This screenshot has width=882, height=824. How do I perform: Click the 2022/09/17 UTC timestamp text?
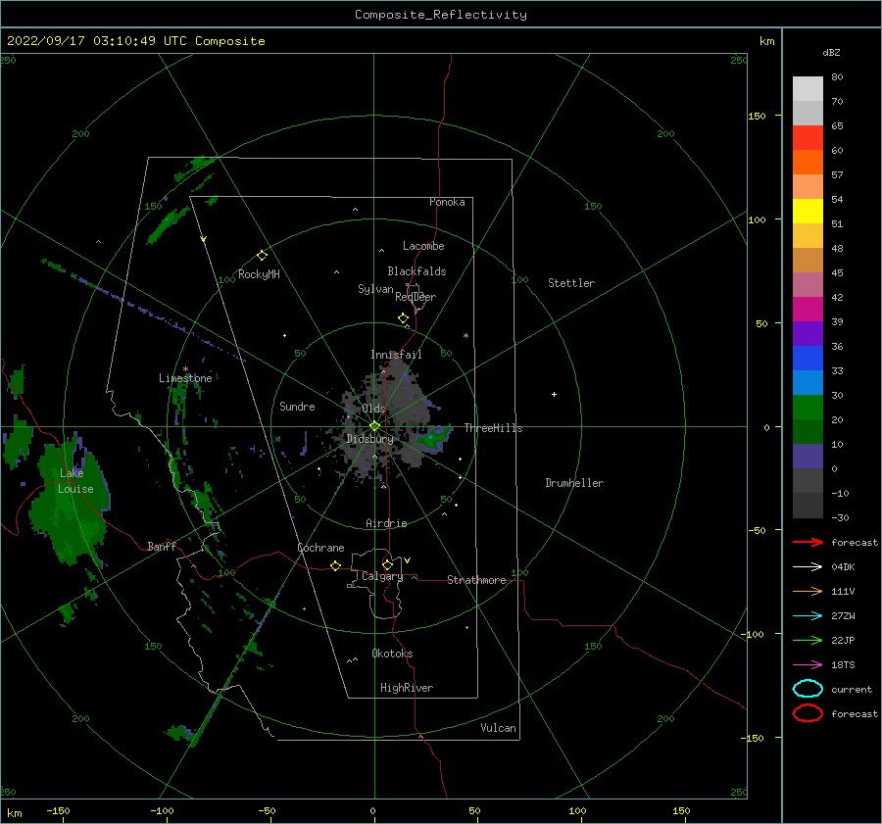[136, 41]
